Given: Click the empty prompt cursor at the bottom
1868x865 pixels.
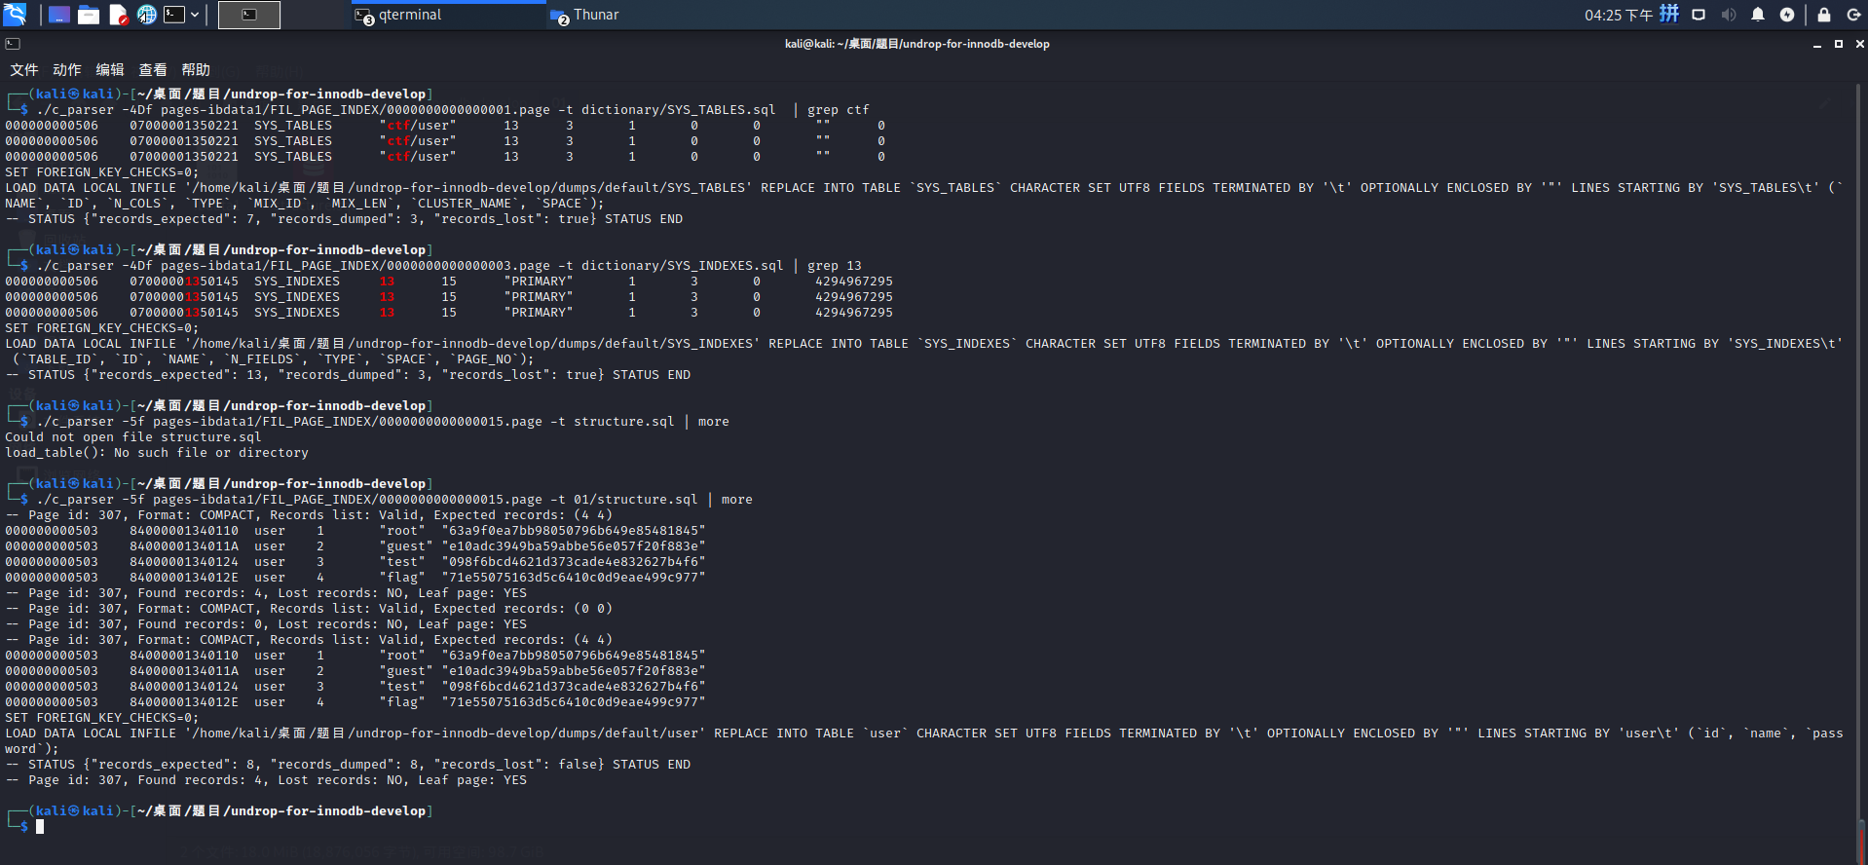Looking at the screenshot, I should (40, 826).
